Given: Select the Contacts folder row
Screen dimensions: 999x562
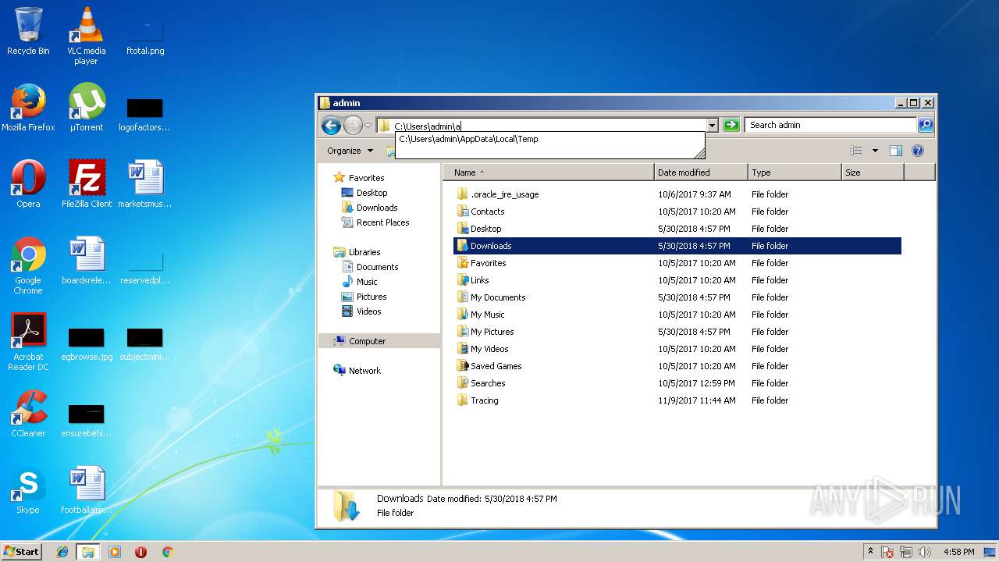Looking at the screenshot, I should (677, 212).
